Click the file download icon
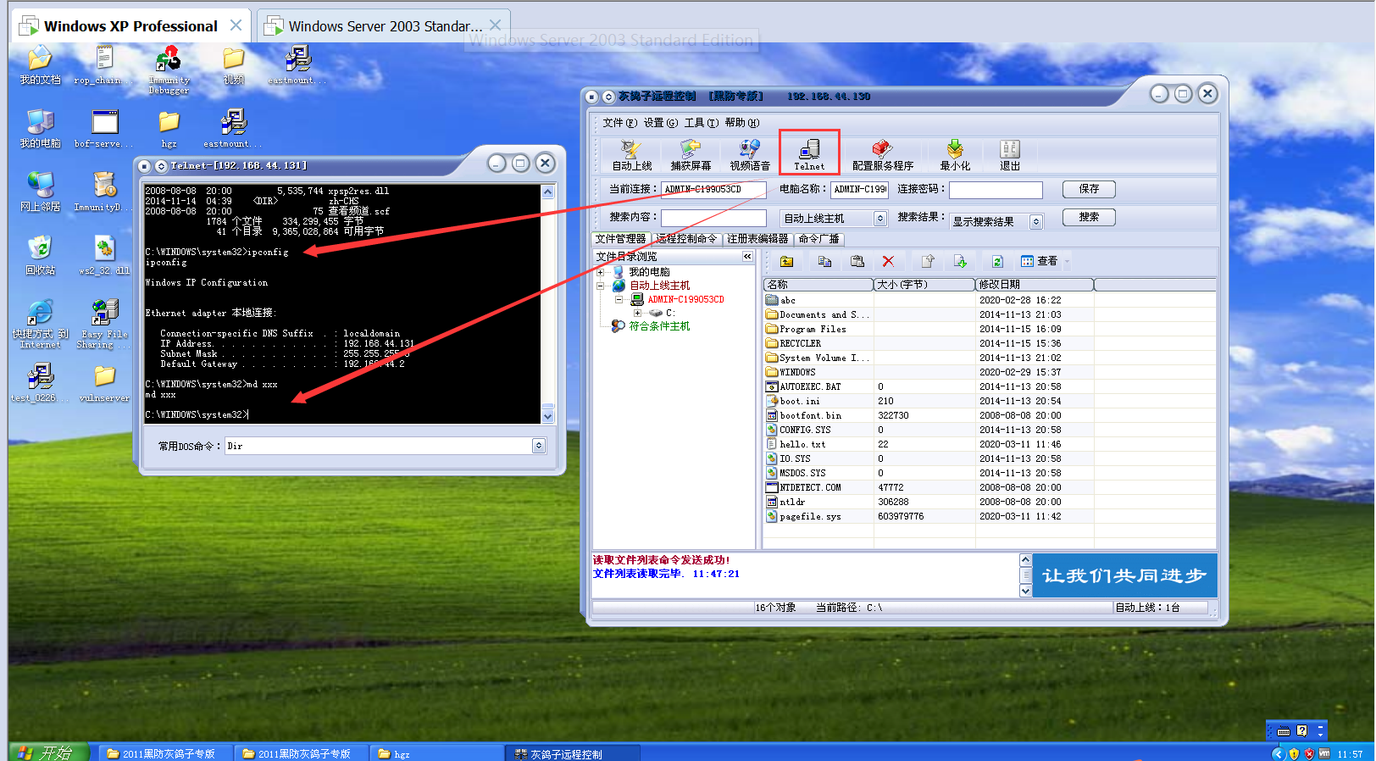 click(960, 261)
